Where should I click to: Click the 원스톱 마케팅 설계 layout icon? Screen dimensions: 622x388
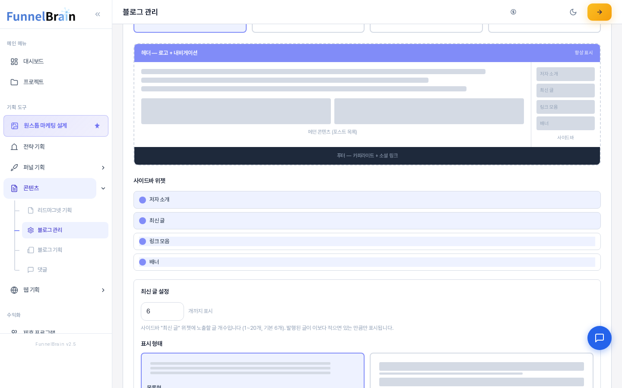[x=15, y=126]
